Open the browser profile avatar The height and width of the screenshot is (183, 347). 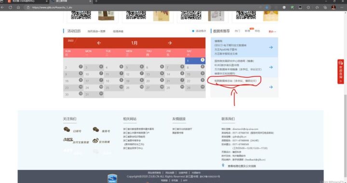pyautogui.click(x=334, y=7)
